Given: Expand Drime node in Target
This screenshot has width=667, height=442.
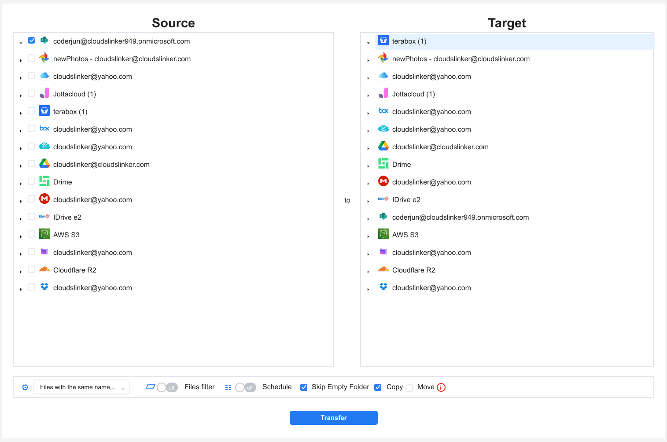Looking at the screenshot, I should [368, 166].
